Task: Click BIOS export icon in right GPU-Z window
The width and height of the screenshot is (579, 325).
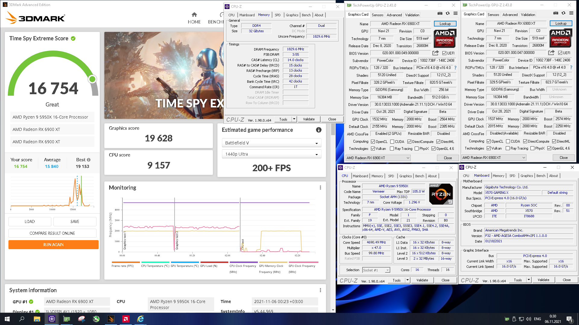Action: pos(551,53)
